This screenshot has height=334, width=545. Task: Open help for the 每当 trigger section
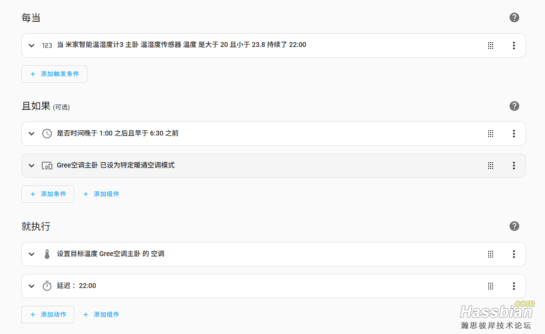click(514, 17)
